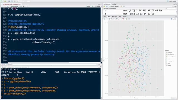This screenshot has height=100, width=178.
Task: Open the Global Environment dropdown
Action: coord(110,9)
